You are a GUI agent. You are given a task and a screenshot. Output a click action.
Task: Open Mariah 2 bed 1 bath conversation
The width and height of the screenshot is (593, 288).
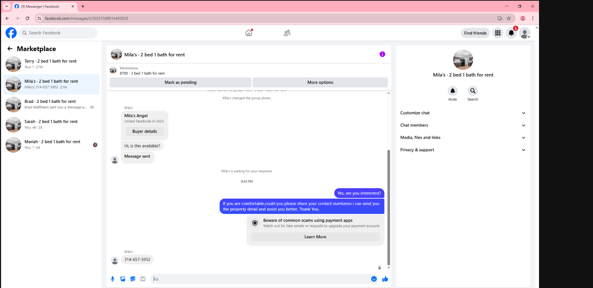(x=52, y=145)
